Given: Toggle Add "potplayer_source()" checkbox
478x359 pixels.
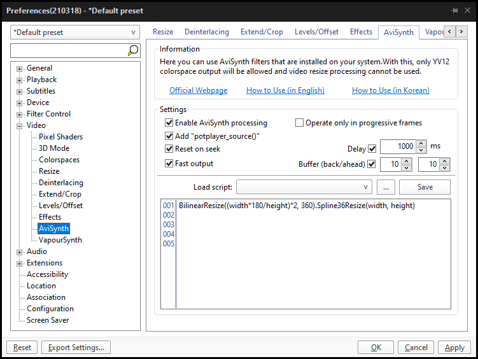Looking at the screenshot, I should [169, 136].
